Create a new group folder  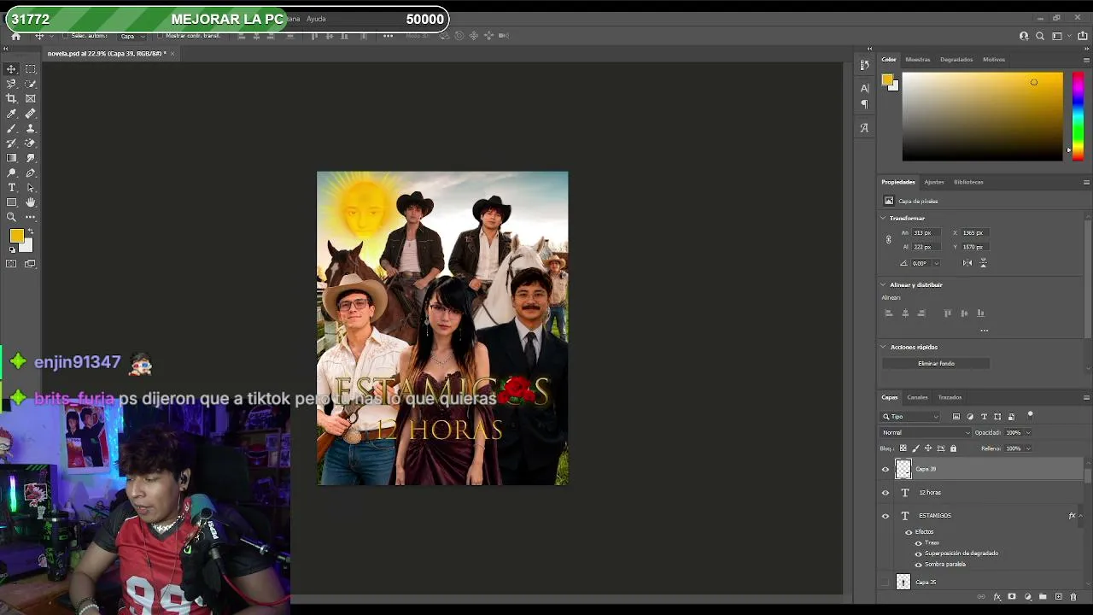1043,597
